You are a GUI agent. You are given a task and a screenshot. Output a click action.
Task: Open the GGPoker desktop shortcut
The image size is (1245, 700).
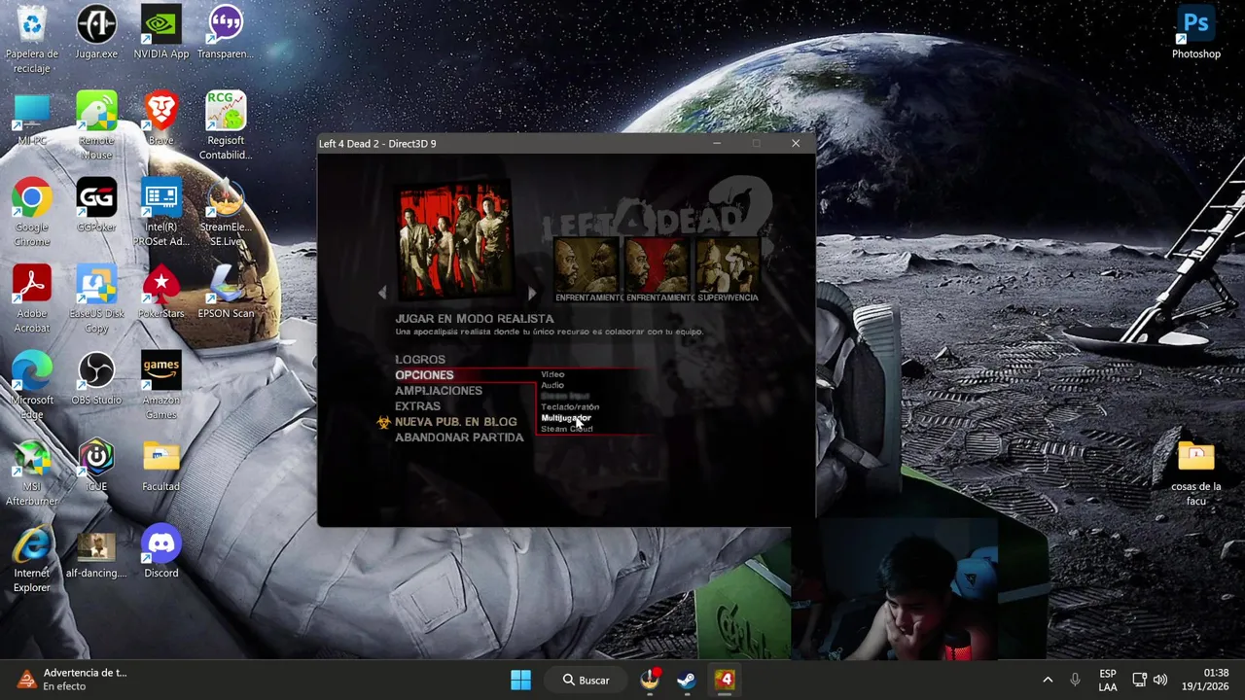96,206
